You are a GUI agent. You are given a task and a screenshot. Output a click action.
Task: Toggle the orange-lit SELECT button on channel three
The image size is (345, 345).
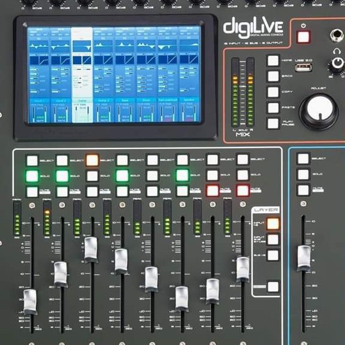click(92, 160)
